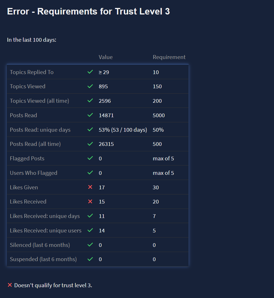
Task: Click the checkmark for Suspended (last 6 months)
Action: click(x=90, y=259)
